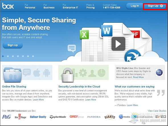Click the box logo in header
Viewport: 168px width, 126px height.
tap(8, 6)
